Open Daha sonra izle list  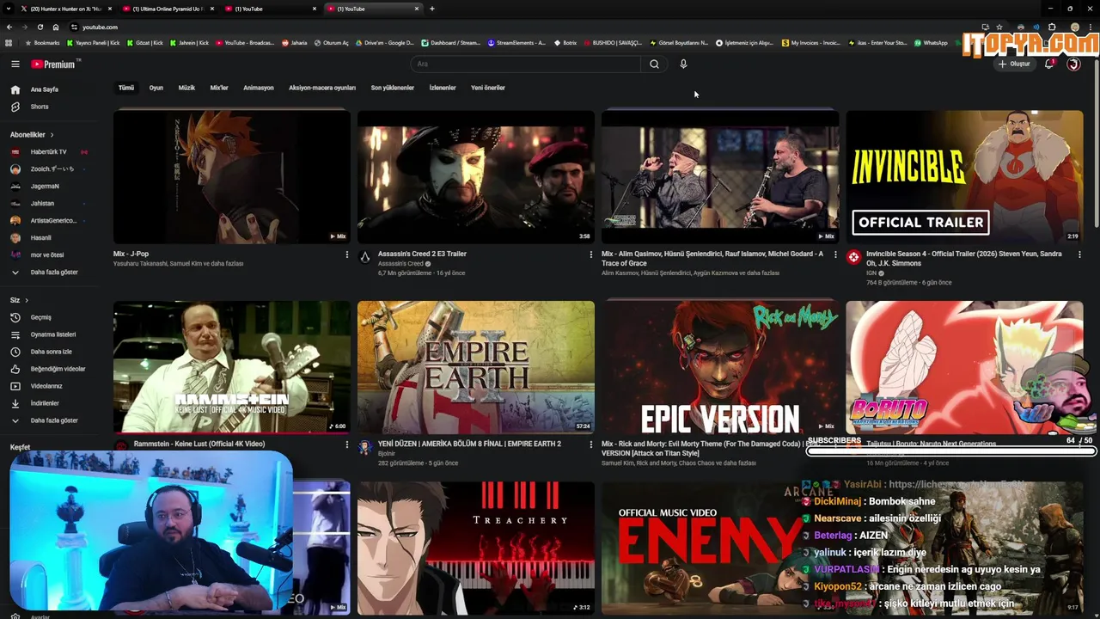pyautogui.click(x=52, y=352)
